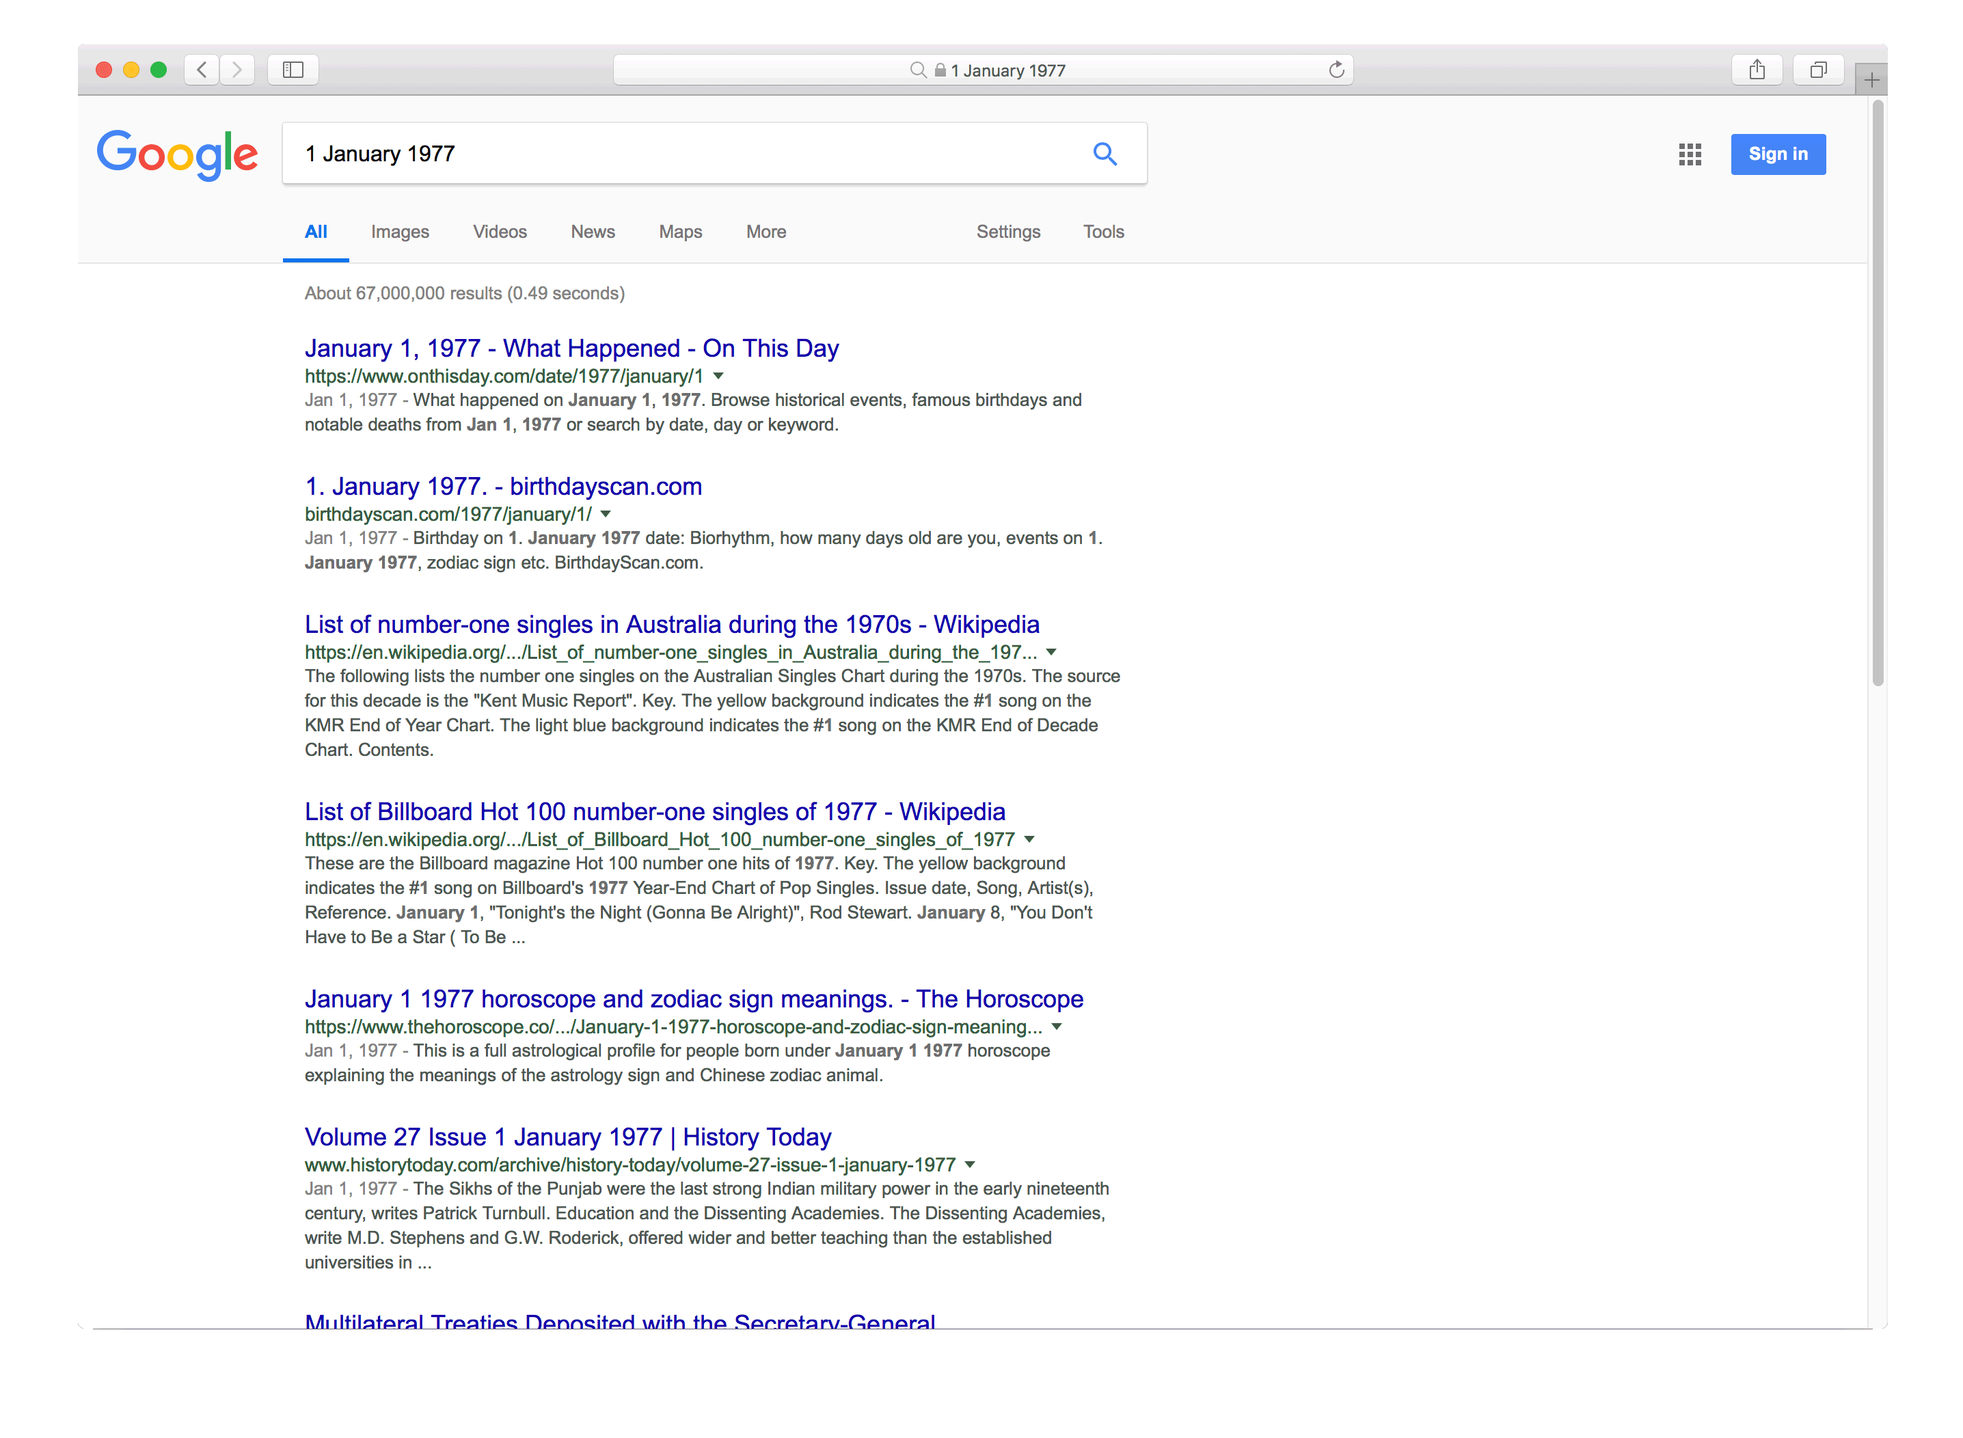Open the History Today Volume 27 Issue 1 result
This screenshot has height=1438, width=1963.
point(567,1137)
